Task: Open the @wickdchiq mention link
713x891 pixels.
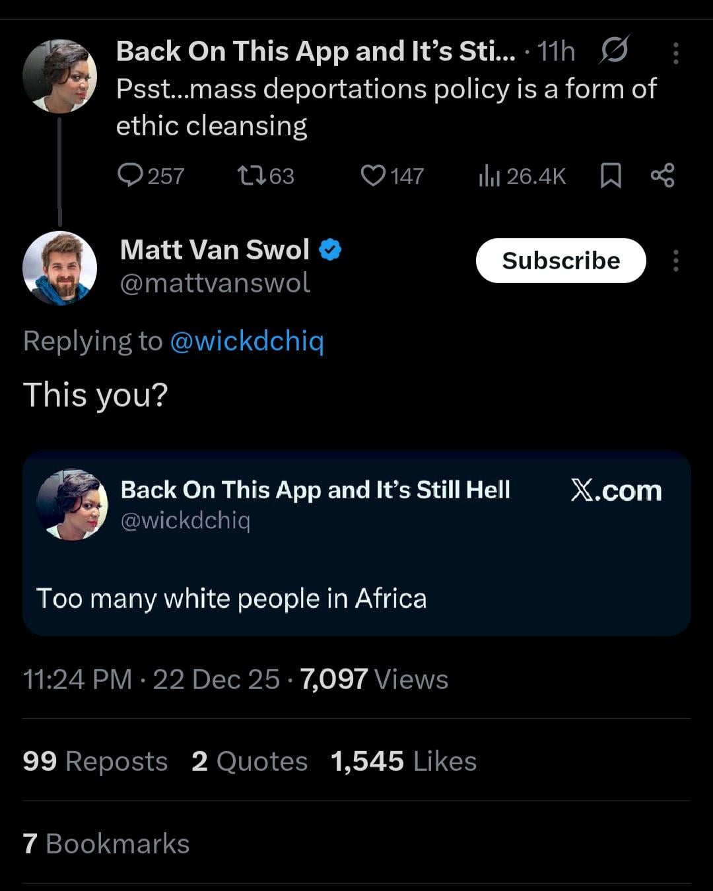Action: [x=247, y=341]
